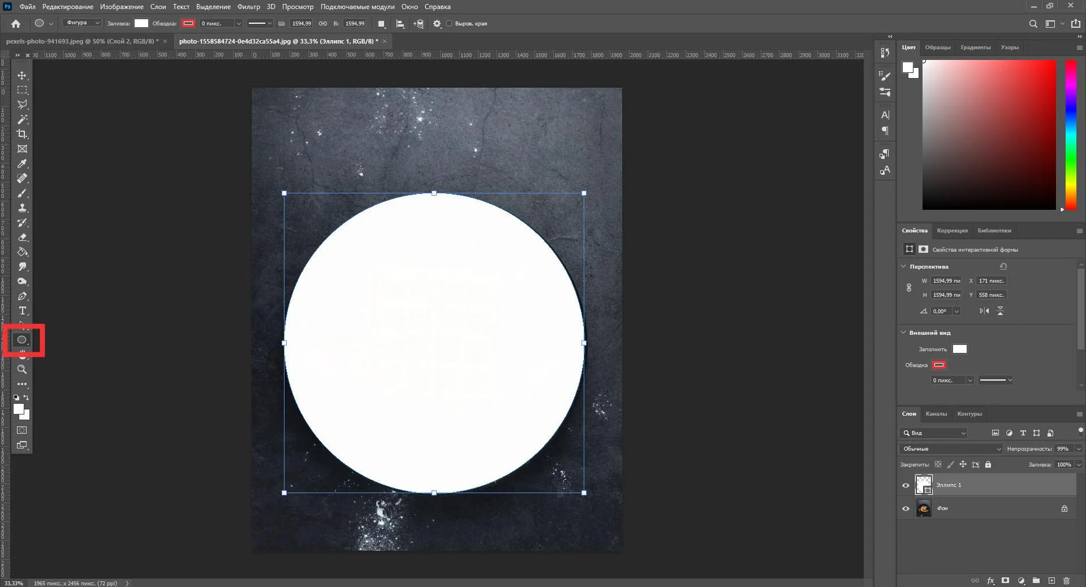Hide the Фон background layer
1086x587 pixels.
pos(906,508)
